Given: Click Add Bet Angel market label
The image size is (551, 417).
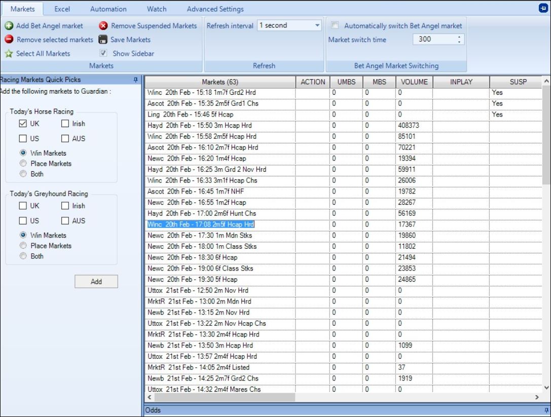Looking at the screenshot, I should coord(50,26).
